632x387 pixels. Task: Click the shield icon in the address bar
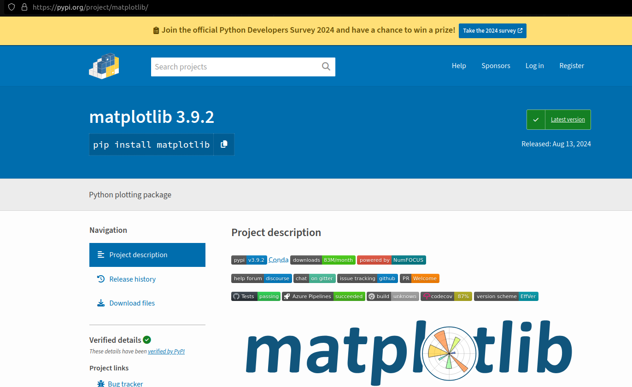(x=11, y=7)
